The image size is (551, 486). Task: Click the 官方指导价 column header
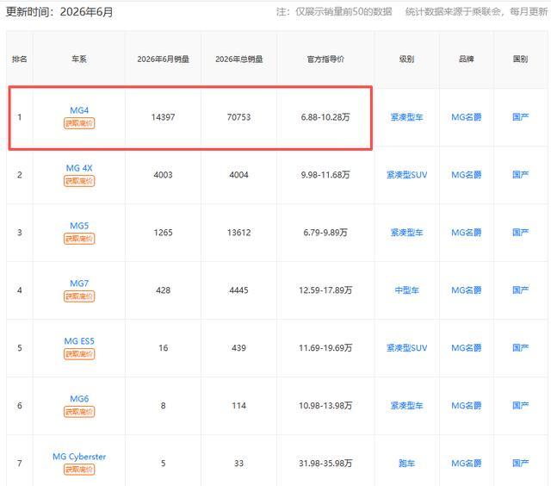[325, 59]
